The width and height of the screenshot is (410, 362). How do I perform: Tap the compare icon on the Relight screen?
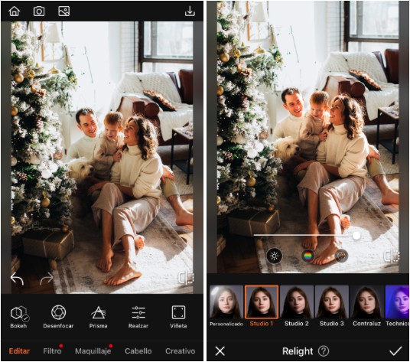pos(392,256)
